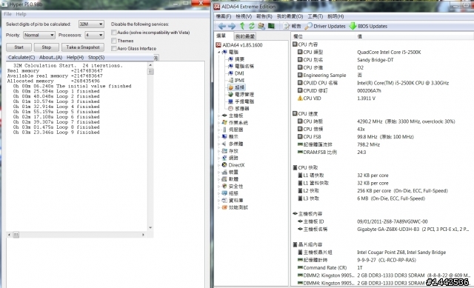Click the AIDA64 v1.85.1600 root icon
474x288 pixels.
pyautogui.click(x=218, y=45)
